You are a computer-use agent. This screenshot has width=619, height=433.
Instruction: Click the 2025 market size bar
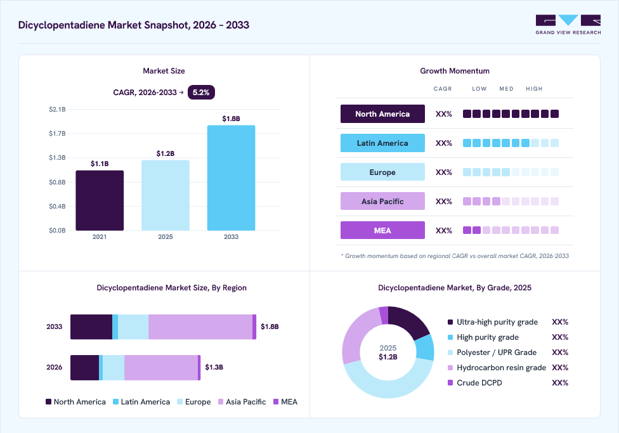tap(166, 195)
